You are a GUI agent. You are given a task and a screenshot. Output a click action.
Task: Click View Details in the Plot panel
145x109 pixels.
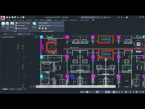click(20, 25)
